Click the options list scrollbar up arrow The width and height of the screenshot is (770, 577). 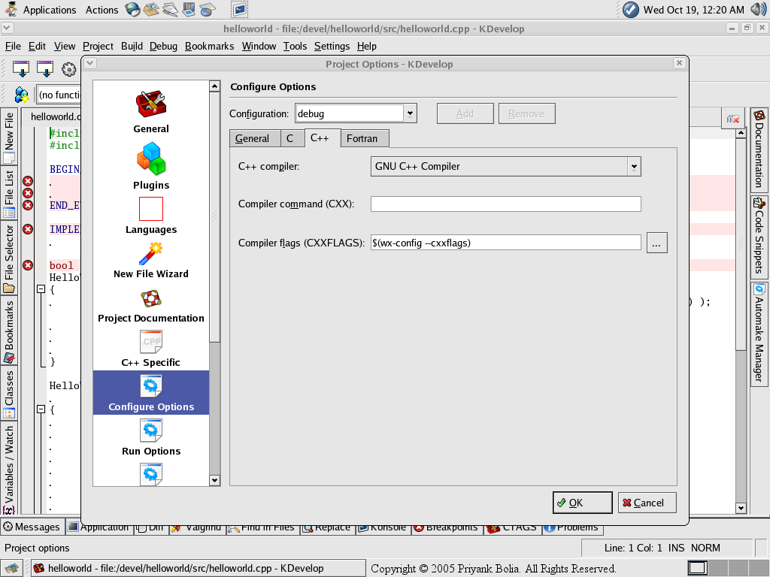click(214, 86)
